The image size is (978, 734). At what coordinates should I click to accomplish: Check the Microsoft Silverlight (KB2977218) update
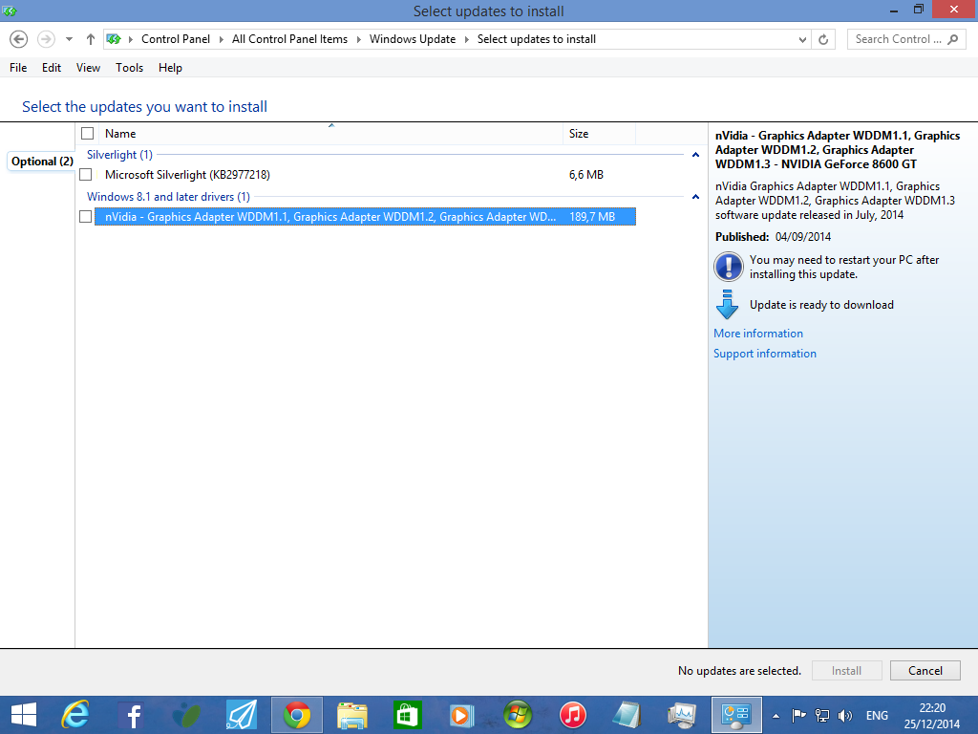pos(86,175)
